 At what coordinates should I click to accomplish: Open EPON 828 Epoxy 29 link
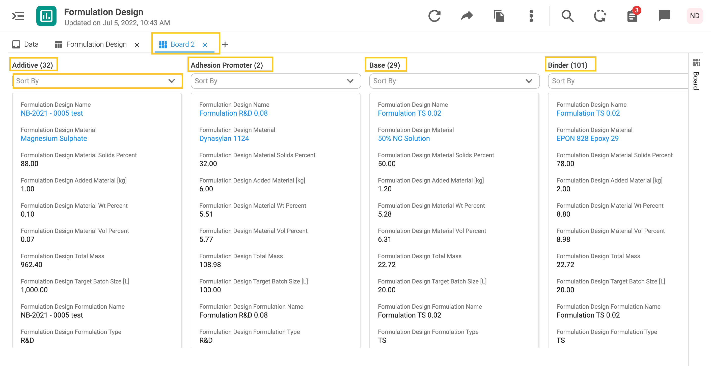[x=587, y=138]
